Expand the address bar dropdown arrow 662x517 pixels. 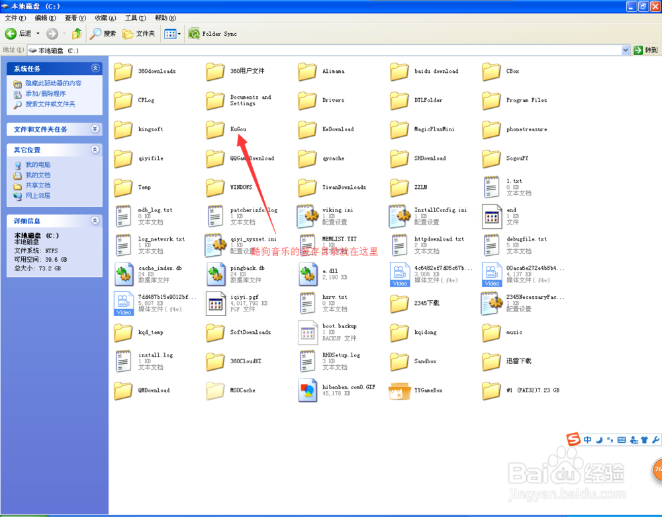point(626,50)
